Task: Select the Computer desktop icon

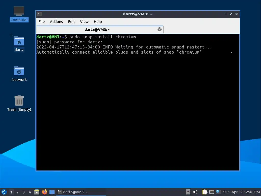Action: click(x=19, y=14)
